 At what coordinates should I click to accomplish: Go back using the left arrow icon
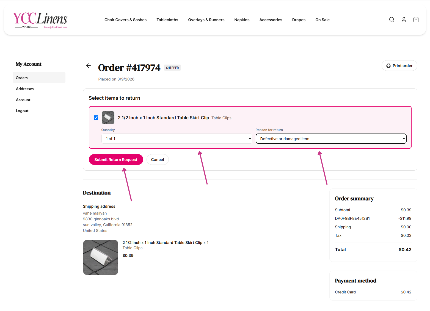click(x=89, y=66)
